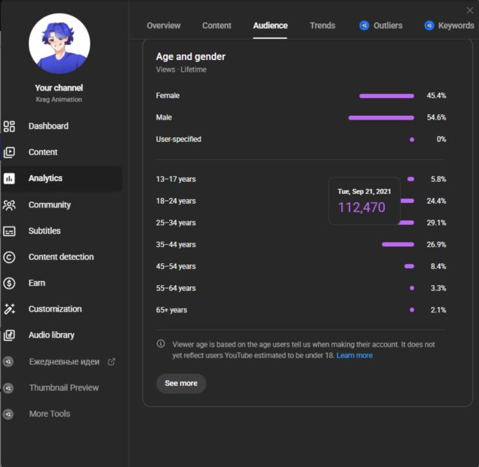Click the external link icon by Ежедневные идеи

tap(111, 362)
